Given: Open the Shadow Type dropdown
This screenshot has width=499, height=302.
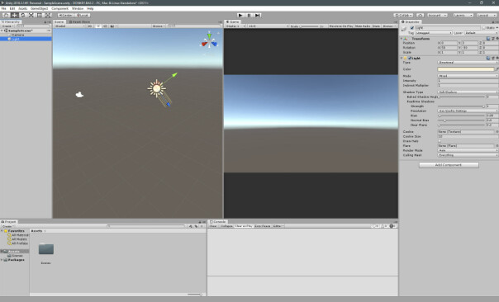Looking at the screenshot, I should pos(468,92).
